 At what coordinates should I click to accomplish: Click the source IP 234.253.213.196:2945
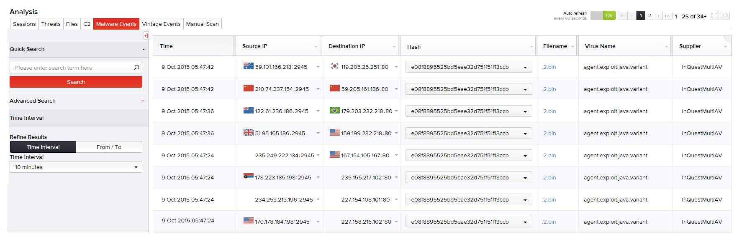point(284,199)
